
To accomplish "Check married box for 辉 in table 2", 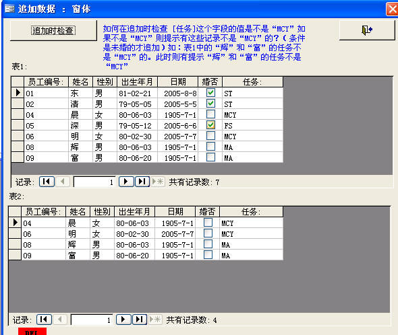I will click(208, 244).
